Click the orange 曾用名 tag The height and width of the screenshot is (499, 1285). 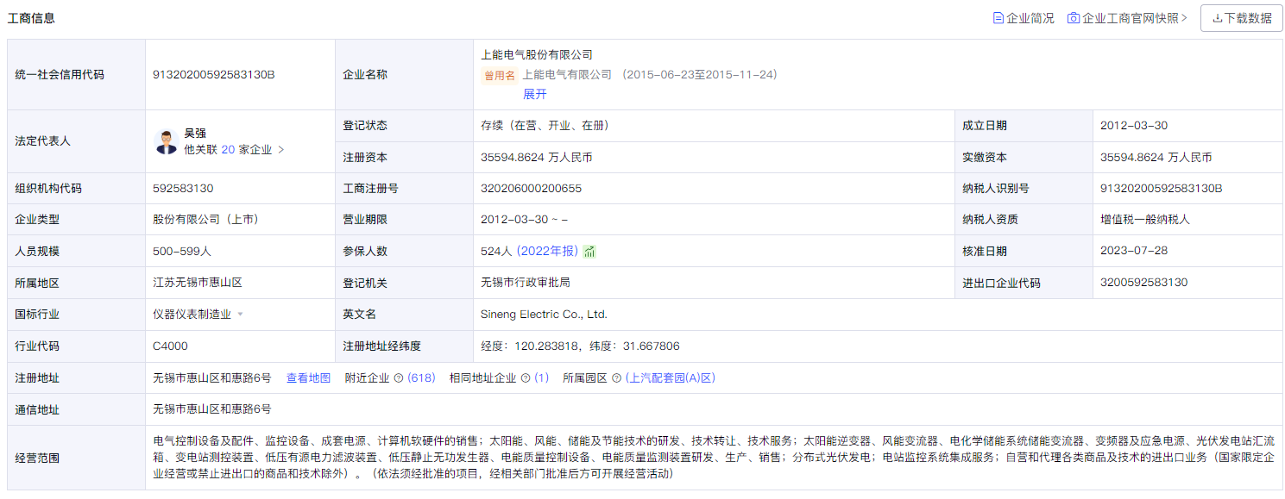[x=499, y=75]
